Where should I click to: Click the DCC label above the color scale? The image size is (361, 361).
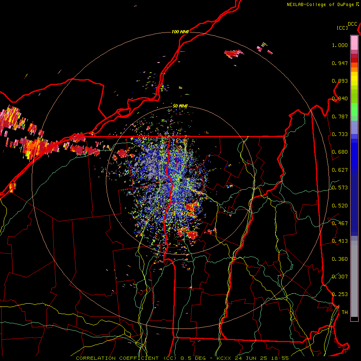point(352,24)
